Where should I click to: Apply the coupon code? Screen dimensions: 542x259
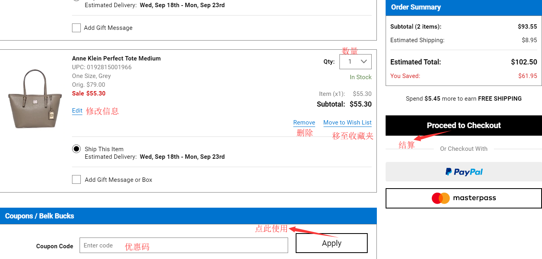click(x=331, y=243)
